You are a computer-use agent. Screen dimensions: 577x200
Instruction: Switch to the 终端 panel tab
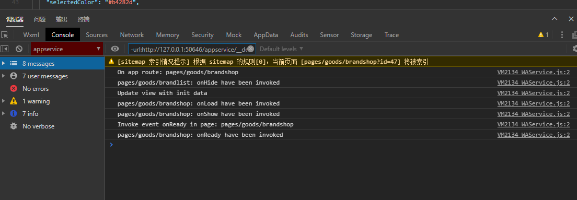tap(84, 19)
